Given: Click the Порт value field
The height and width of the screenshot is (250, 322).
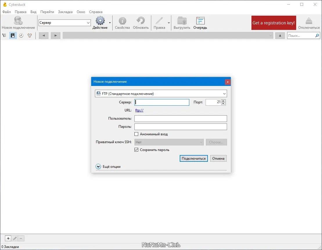Looking at the screenshot, I should [213, 102].
